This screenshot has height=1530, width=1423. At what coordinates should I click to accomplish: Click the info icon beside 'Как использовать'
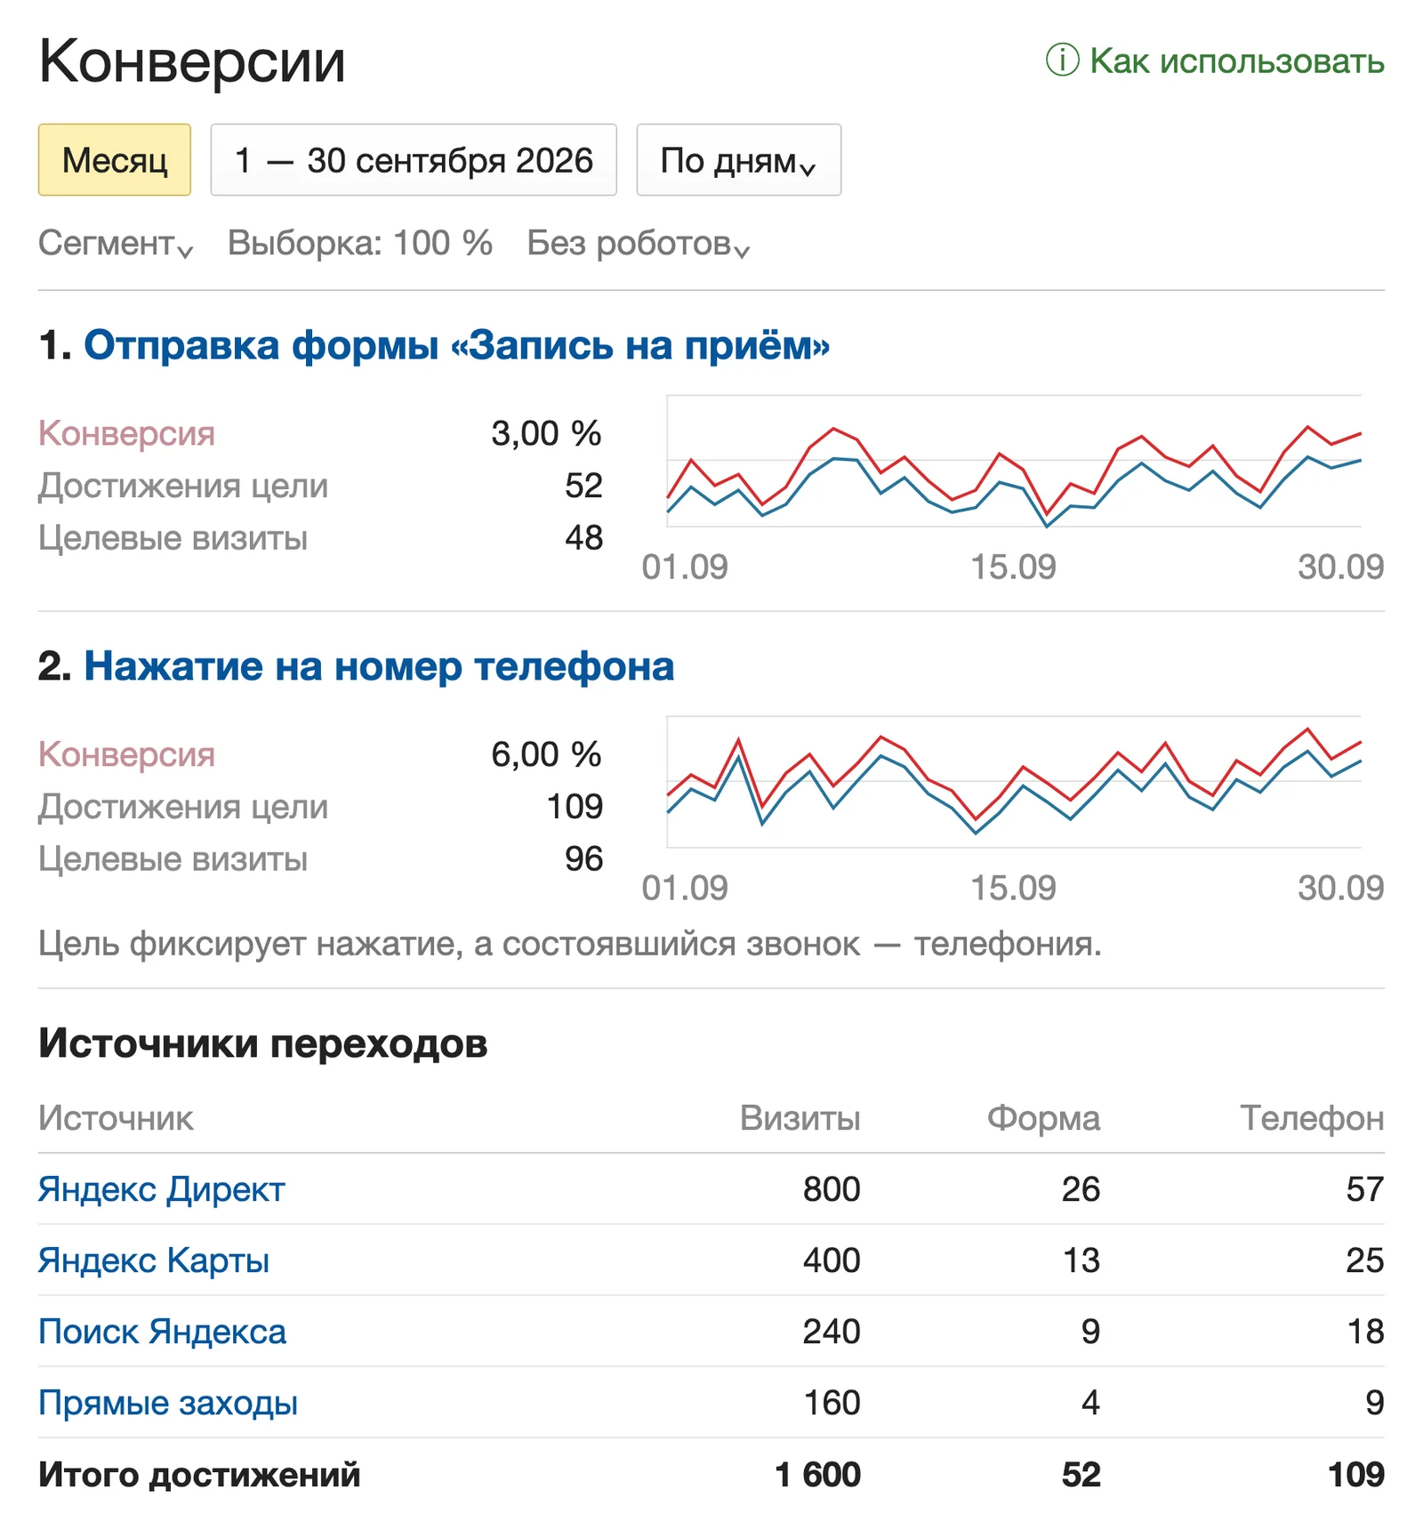click(1062, 60)
